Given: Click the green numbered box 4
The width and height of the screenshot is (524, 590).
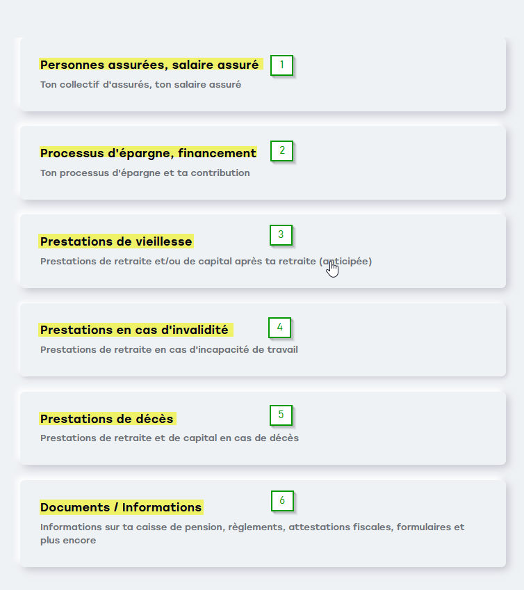Looking at the screenshot, I should [x=279, y=328].
